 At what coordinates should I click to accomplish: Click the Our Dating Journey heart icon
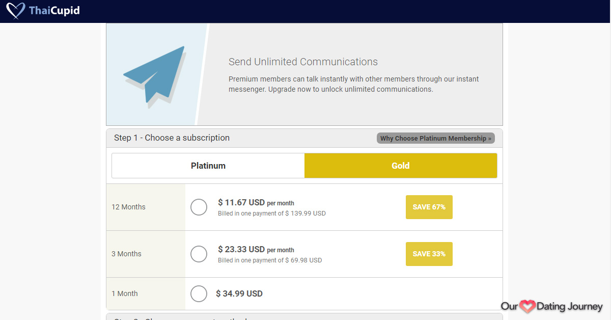tap(527, 306)
